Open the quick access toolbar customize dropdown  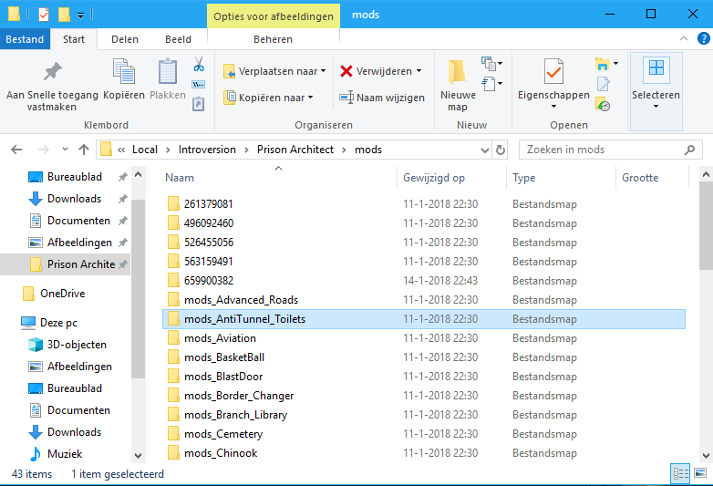click(80, 16)
